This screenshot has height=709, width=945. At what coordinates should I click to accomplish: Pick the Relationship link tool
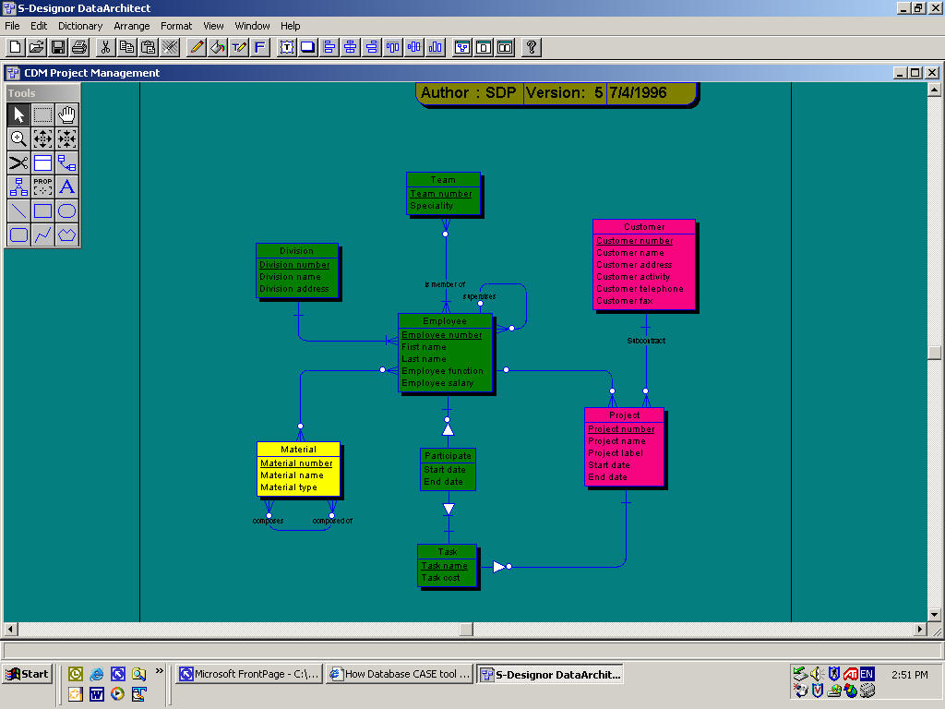pyautogui.click(x=66, y=162)
